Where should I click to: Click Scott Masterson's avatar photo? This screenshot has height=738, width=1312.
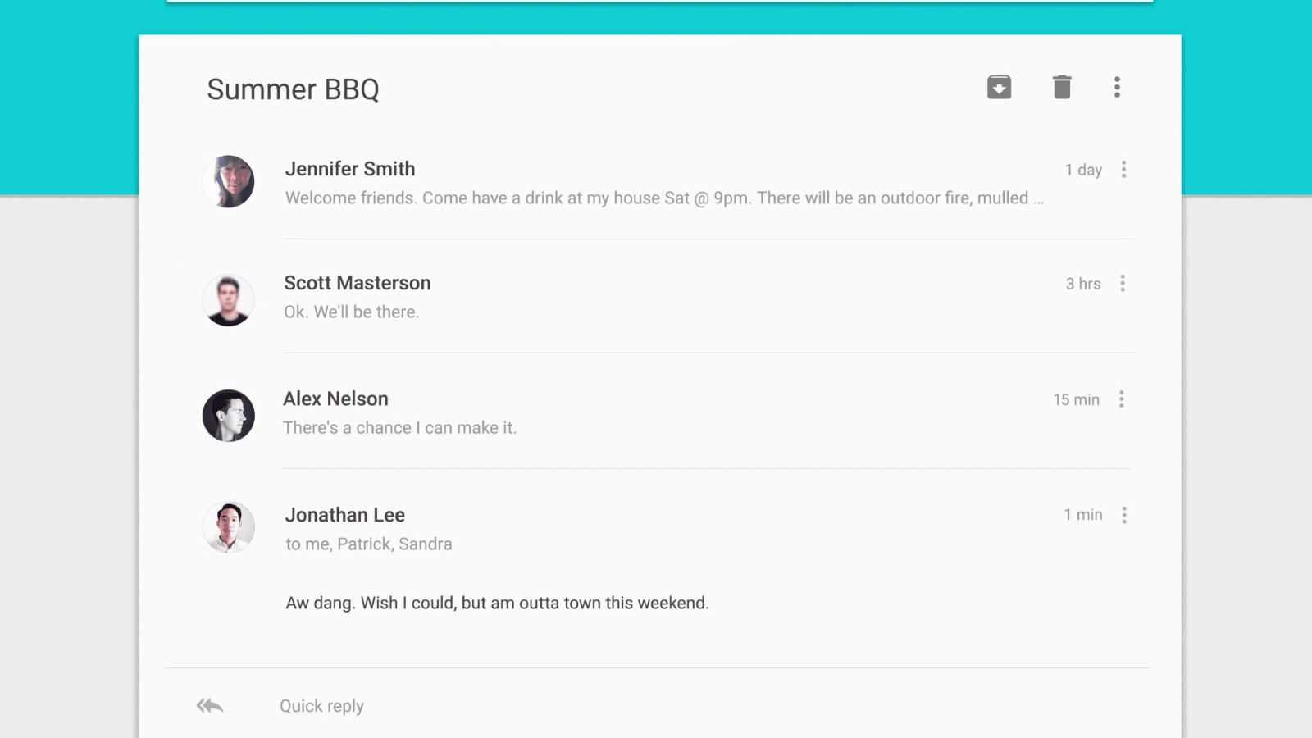click(x=229, y=300)
